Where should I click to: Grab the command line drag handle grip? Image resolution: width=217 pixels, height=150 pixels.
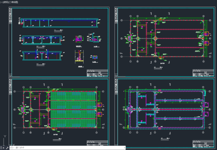[1, 148]
